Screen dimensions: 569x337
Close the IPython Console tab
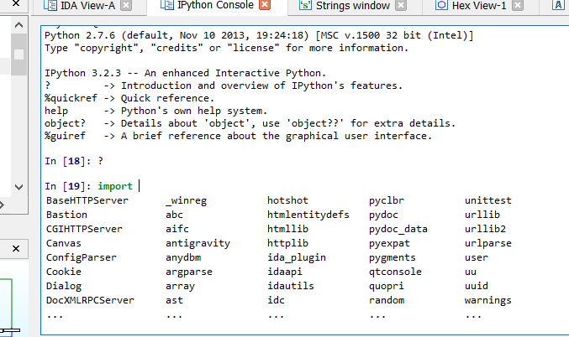pyautogui.click(x=264, y=6)
